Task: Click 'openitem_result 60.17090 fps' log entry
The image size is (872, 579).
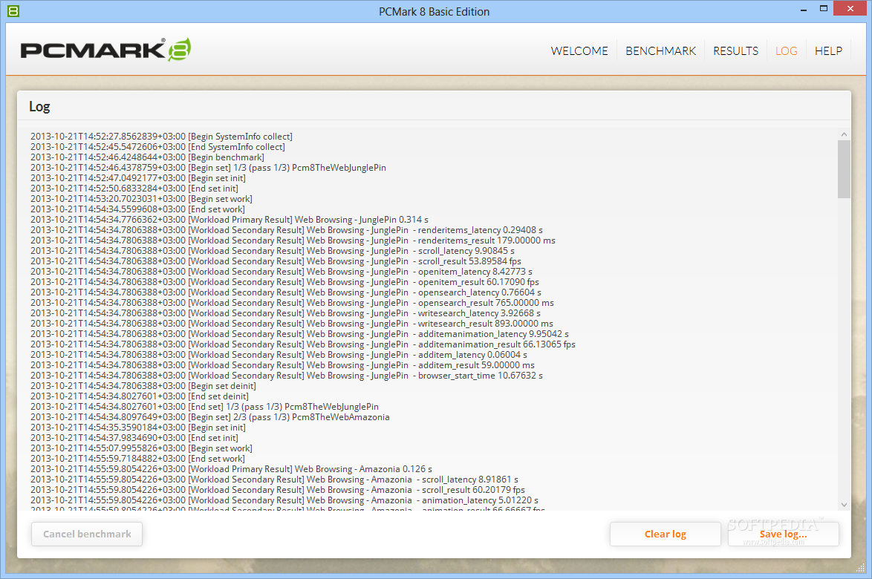Action: pyautogui.click(x=284, y=282)
